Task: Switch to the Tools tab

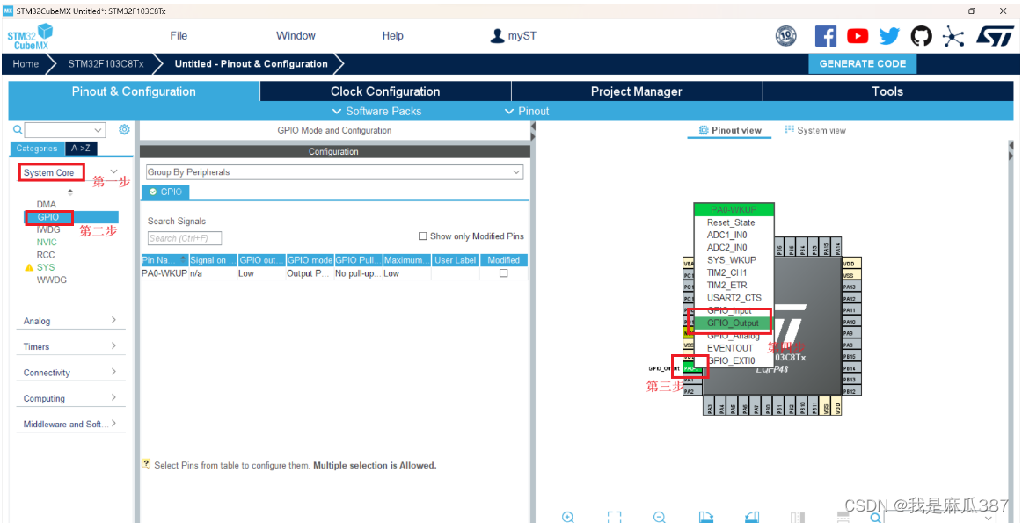Action: [x=887, y=91]
